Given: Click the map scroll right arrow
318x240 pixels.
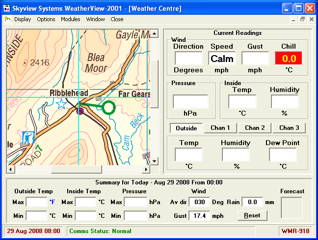Looking at the screenshot, I should (146, 169).
